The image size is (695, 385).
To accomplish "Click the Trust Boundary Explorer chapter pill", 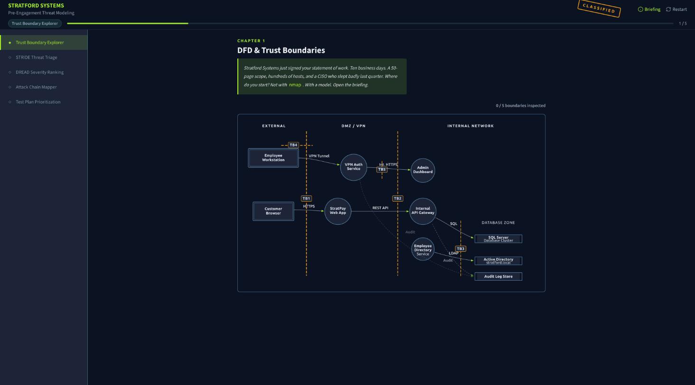I will [35, 23].
